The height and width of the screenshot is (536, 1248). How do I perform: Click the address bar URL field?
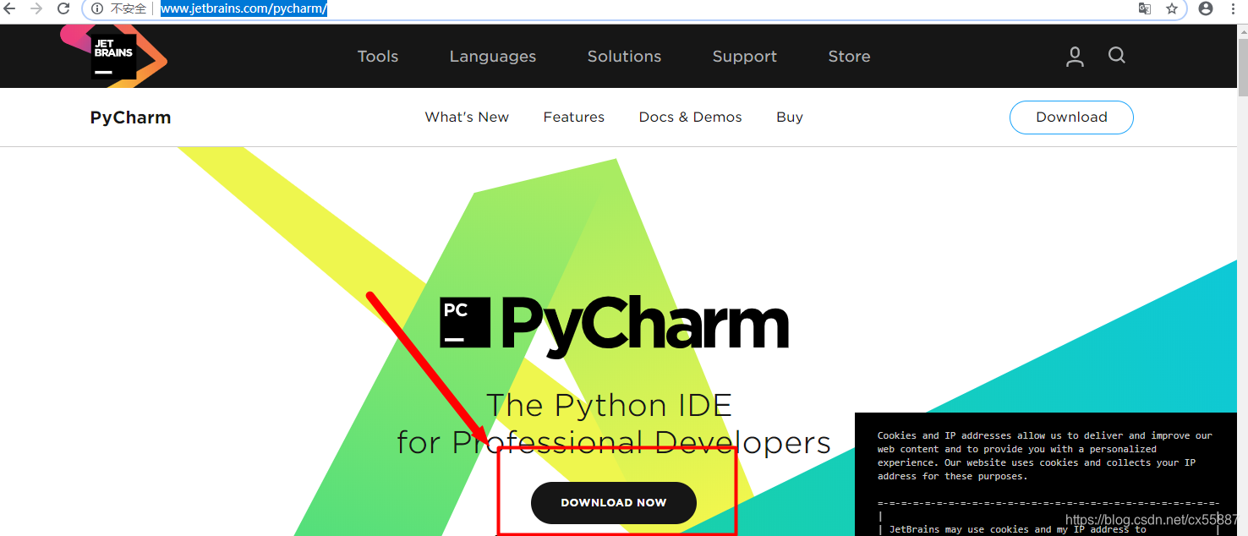point(634,8)
